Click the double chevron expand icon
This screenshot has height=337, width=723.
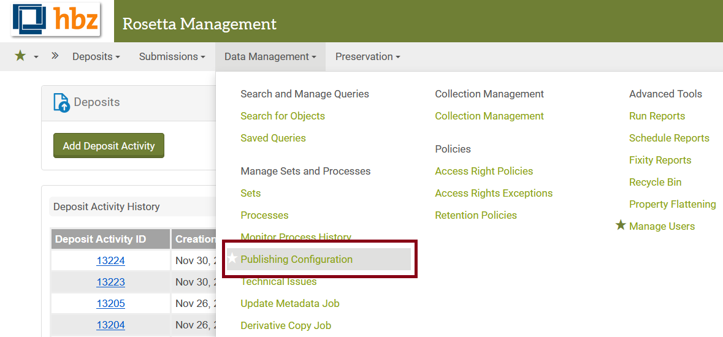pos(55,56)
